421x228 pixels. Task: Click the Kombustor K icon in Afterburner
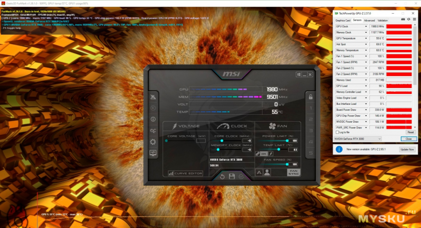point(153,108)
